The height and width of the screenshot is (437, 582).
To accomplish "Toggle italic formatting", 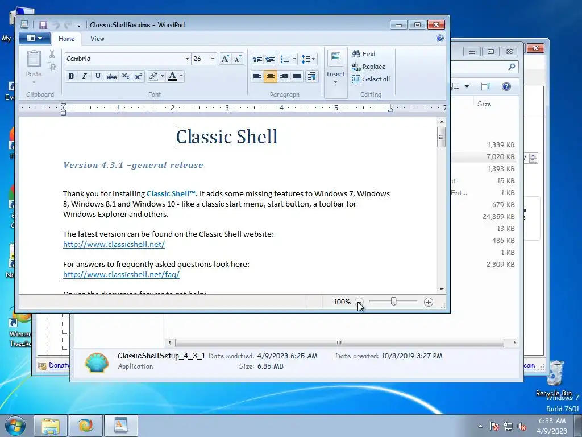I will pos(84,76).
